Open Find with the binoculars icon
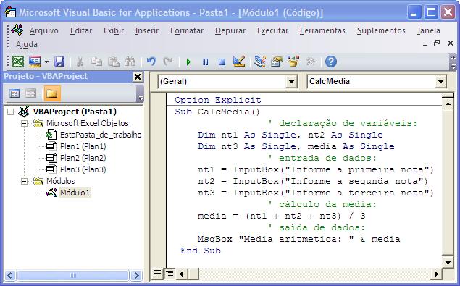The height and width of the screenshot is (286, 460). point(130,62)
